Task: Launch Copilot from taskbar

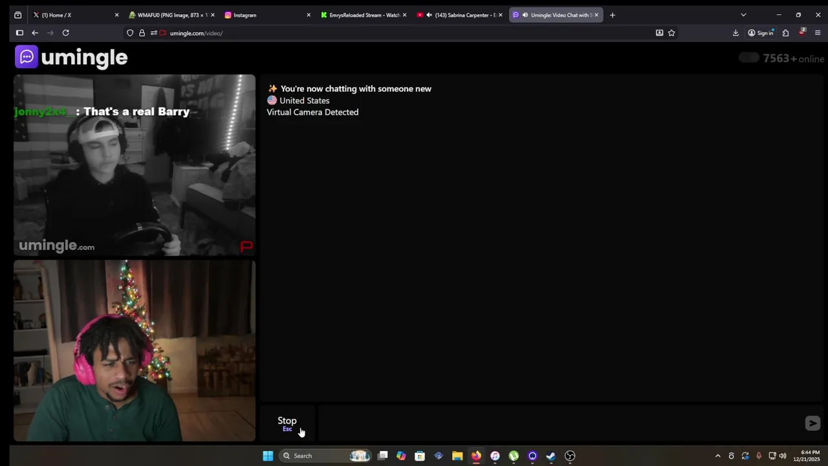Action: [x=401, y=456]
